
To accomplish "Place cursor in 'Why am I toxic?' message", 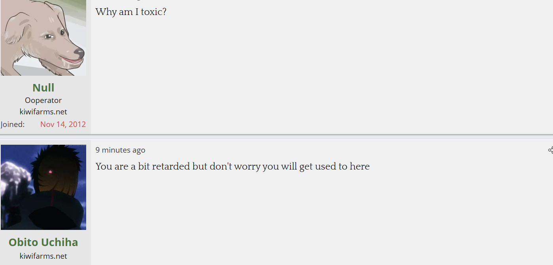I will [x=131, y=12].
